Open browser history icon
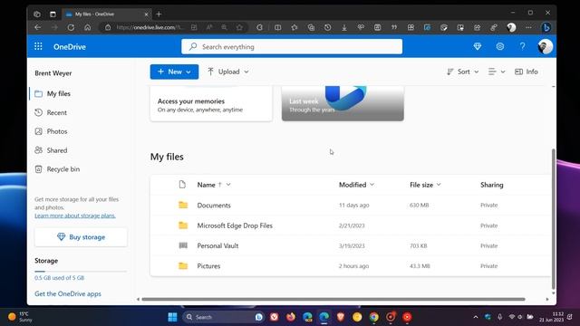Image resolution: width=580 pixels, height=326 pixels. point(327,27)
